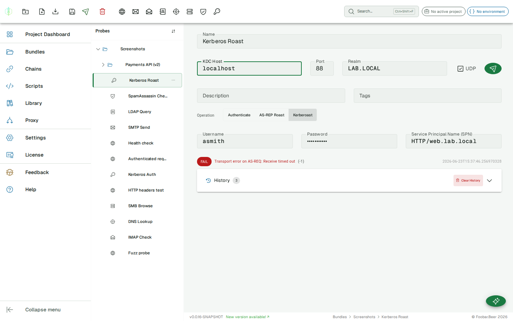The height and width of the screenshot is (321, 513).
Task: Click Screenshots in the breadcrumb
Action: click(364, 317)
